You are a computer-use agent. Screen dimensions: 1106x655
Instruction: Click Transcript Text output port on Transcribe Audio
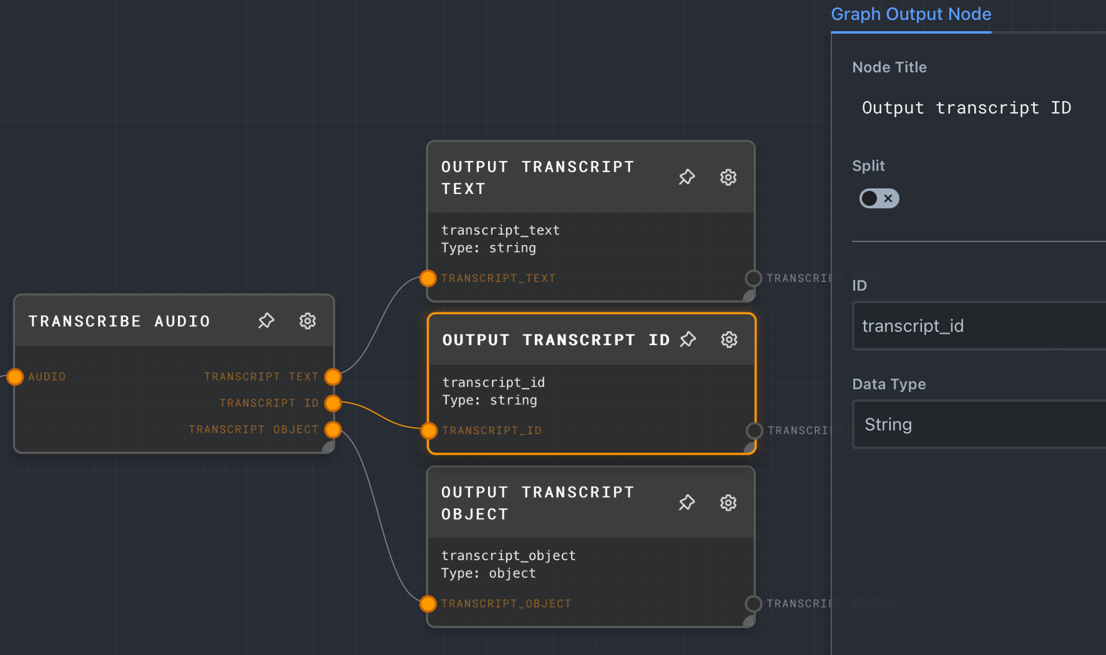click(333, 377)
